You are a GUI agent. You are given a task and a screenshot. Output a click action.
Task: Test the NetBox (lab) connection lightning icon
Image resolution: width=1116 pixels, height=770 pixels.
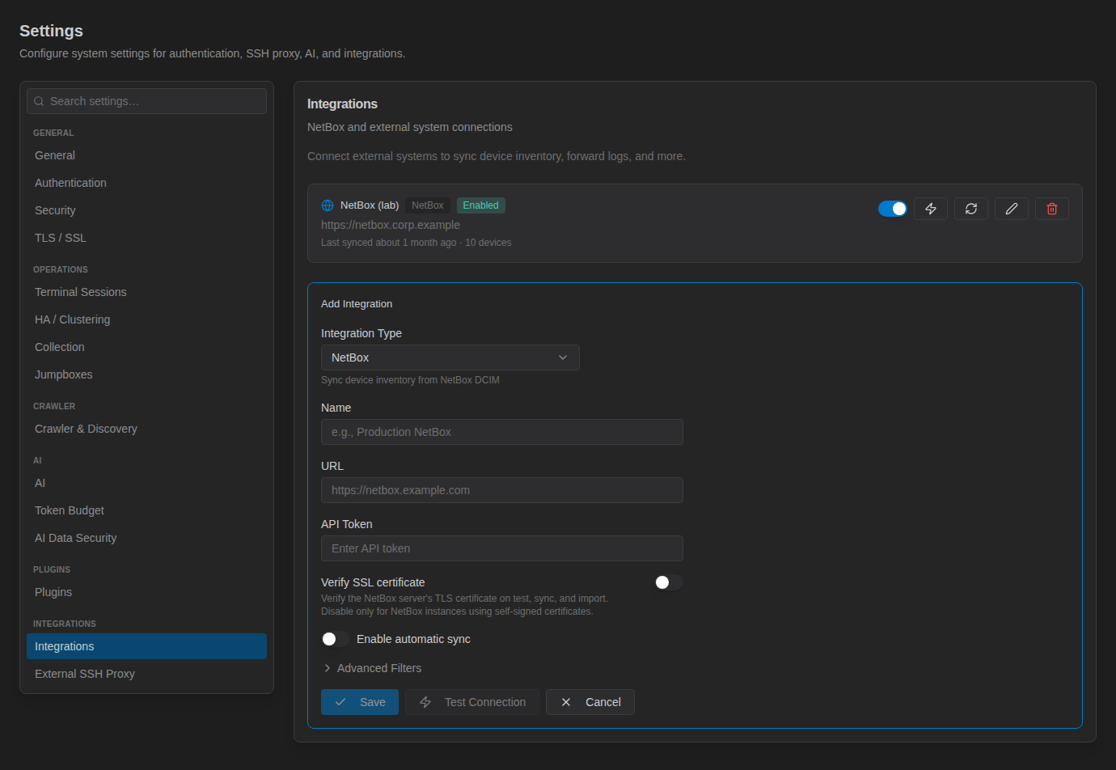tap(931, 209)
